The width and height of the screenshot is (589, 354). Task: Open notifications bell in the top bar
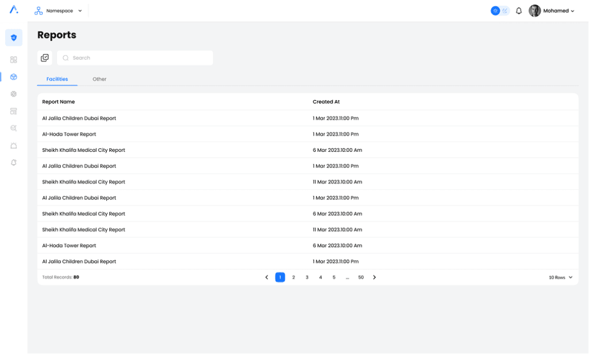click(x=519, y=11)
